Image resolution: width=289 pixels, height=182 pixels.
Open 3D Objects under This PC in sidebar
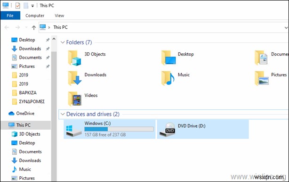coord(26,134)
